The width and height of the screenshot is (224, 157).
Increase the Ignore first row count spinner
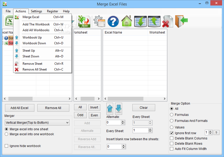coord(210,132)
